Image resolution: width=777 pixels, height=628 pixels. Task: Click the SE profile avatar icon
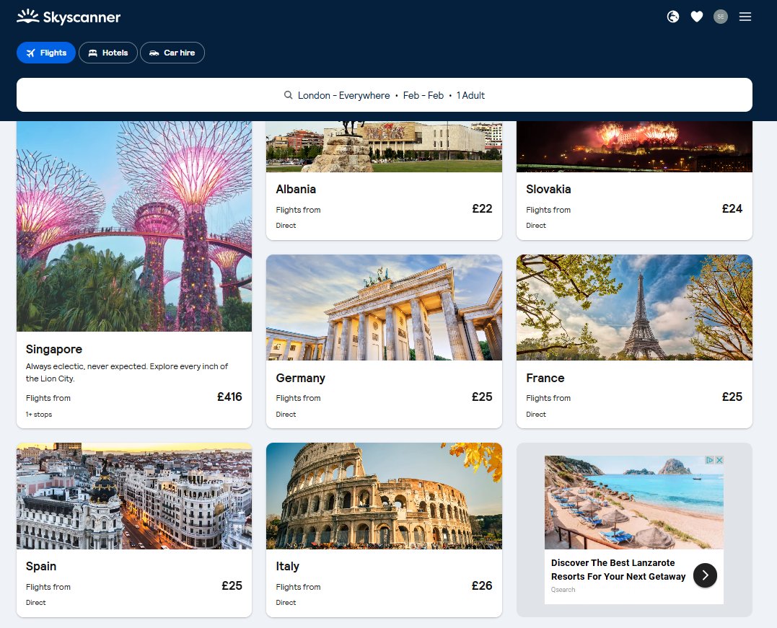pos(720,17)
